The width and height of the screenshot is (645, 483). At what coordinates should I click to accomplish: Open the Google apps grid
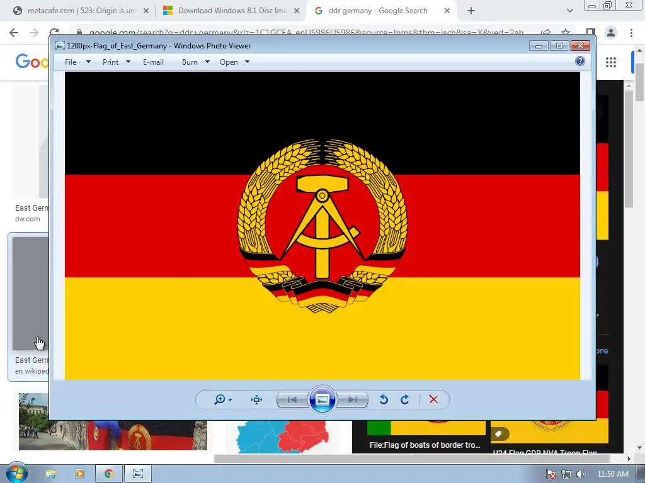[611, 62]
